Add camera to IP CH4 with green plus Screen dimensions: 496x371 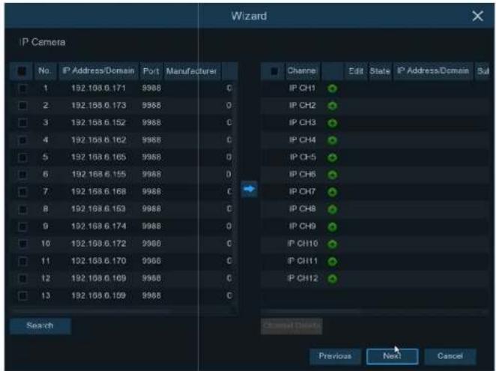(332, 140)
